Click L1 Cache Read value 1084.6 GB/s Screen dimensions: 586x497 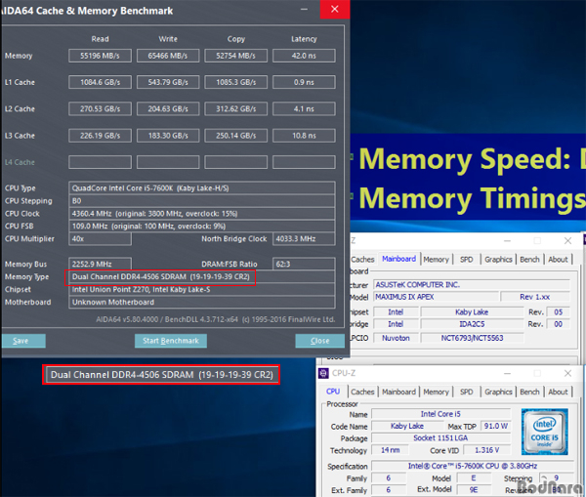[x=100, y=82]
